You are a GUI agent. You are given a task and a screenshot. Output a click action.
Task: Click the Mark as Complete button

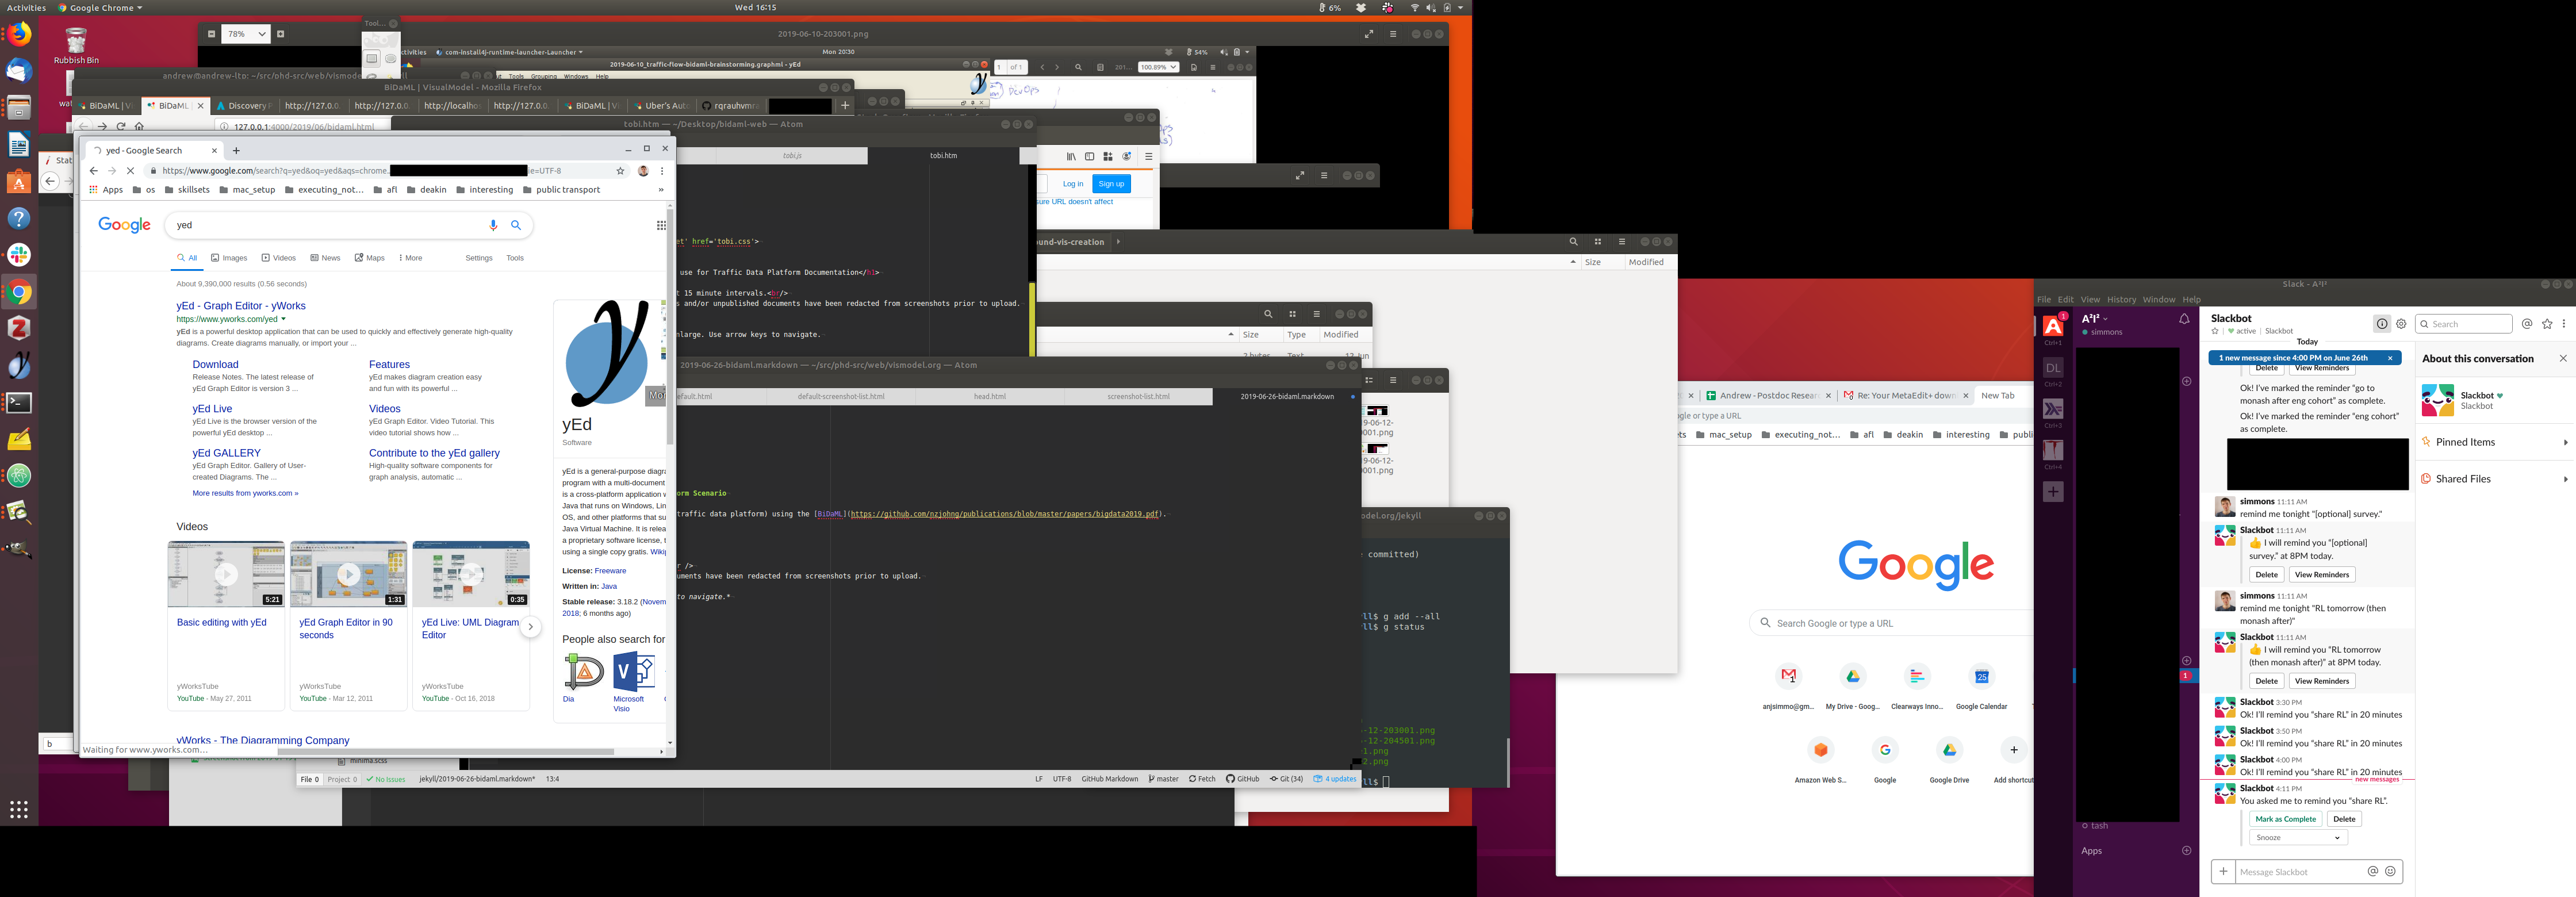point(2285,819)
